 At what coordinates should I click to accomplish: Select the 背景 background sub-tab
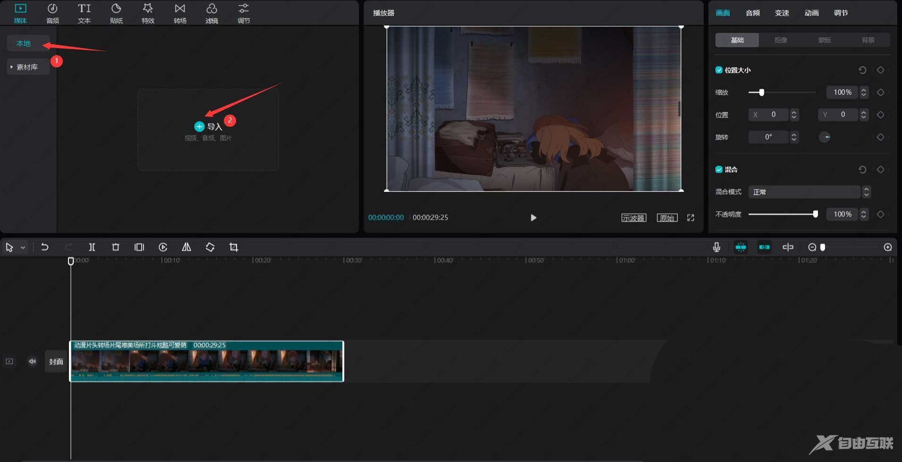tap(868, 40)
